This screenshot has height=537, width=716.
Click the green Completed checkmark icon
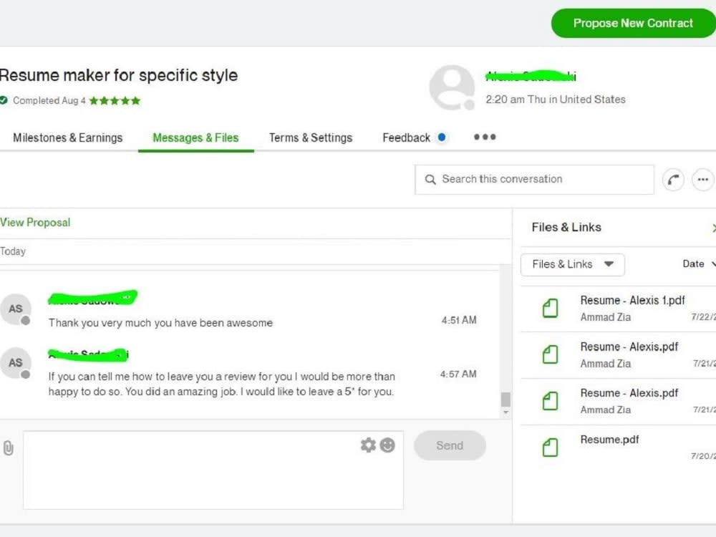pyautogui.click(x=4, y=100)
